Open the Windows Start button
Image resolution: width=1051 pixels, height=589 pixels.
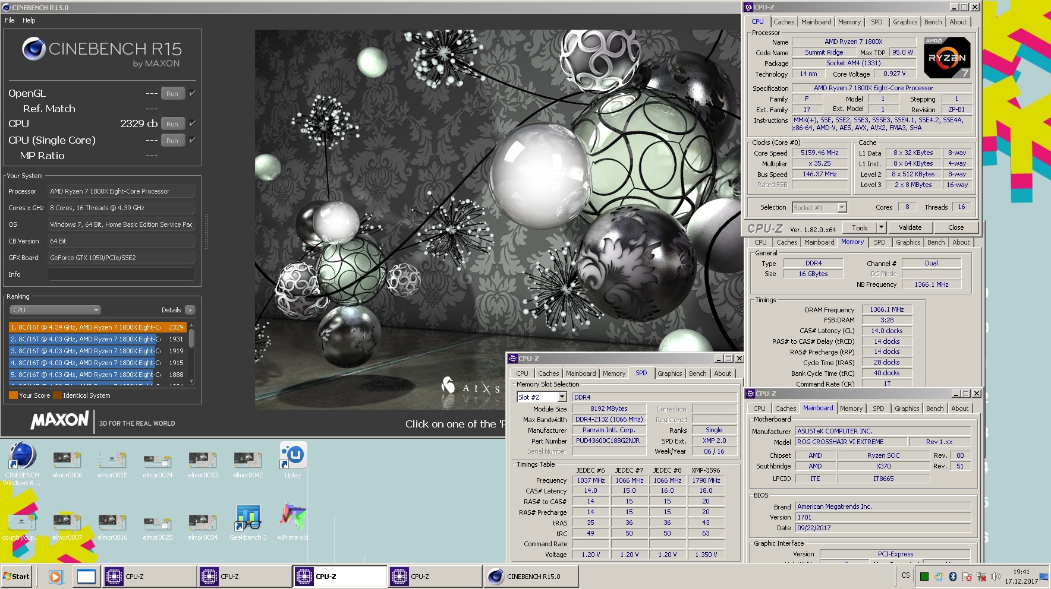pyautogui.click(x=17, y=577)
